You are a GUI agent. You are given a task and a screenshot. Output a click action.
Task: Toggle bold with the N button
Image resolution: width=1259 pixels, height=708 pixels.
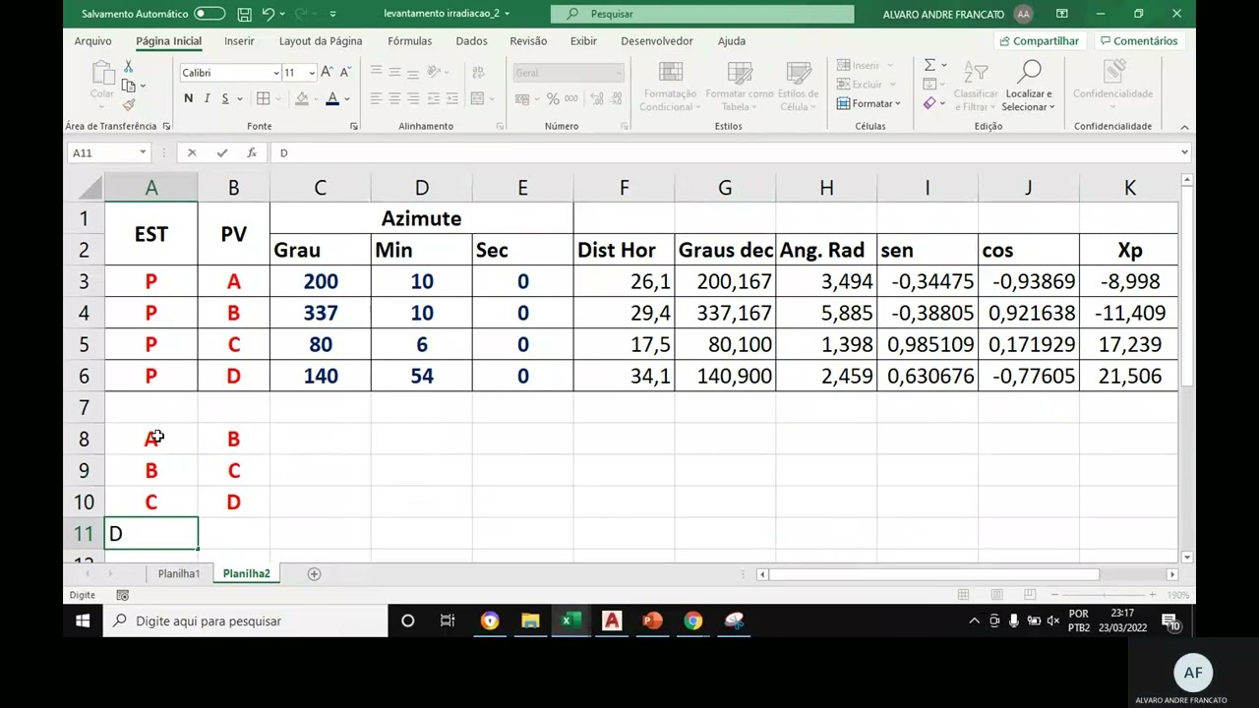188,98
